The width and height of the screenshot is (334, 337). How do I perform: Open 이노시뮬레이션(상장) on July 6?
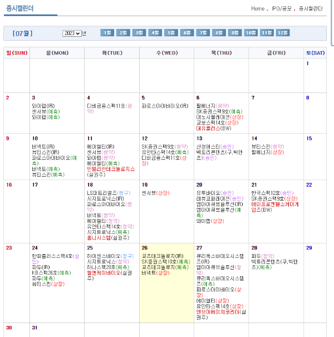pos(220,117)
